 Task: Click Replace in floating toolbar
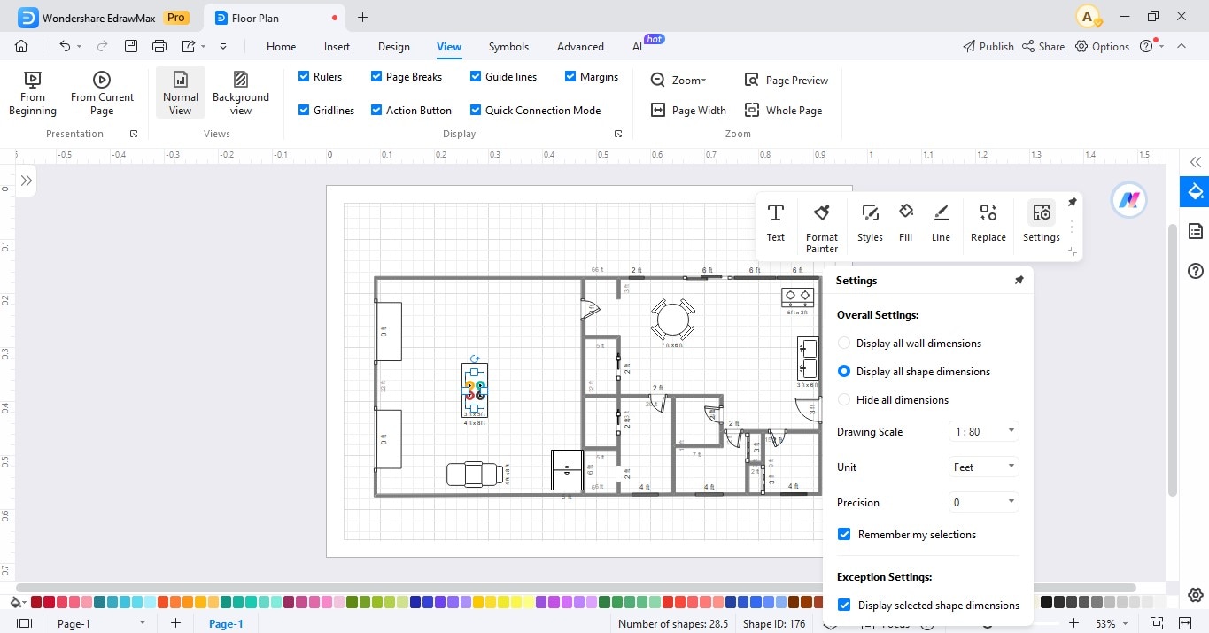[988, 222]
